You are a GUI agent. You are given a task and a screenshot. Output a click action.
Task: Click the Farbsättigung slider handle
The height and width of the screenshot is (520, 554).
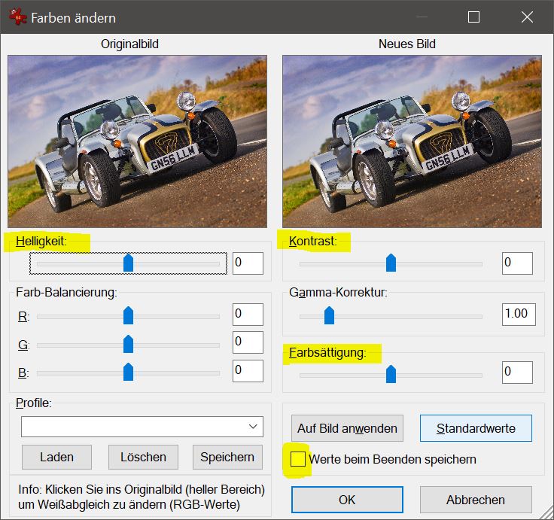[x=391, y=373]
